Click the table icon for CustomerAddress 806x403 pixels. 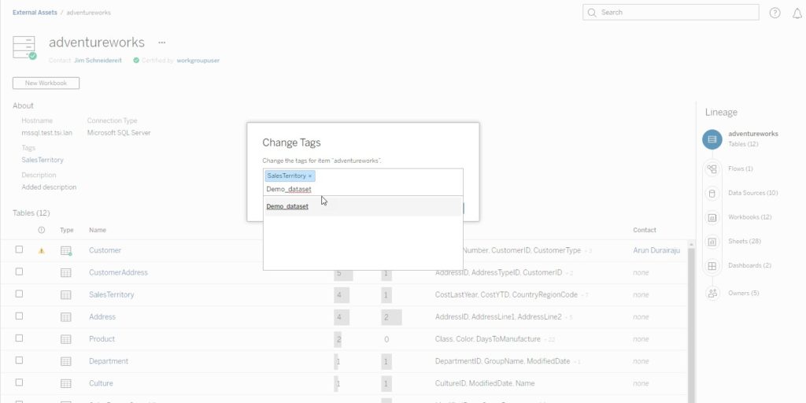66,273
